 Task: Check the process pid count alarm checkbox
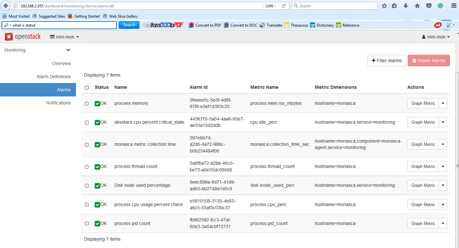click(87, 223)
